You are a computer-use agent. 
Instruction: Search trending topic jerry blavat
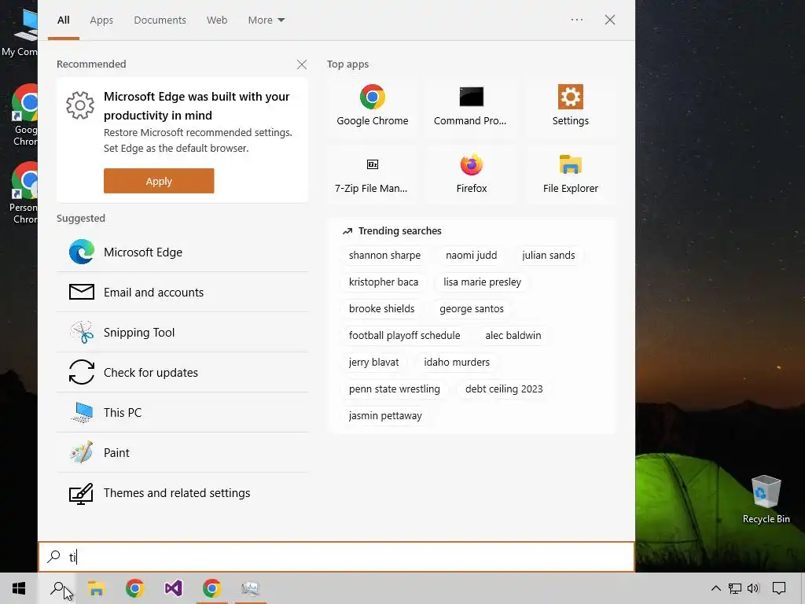coord(373,362)
